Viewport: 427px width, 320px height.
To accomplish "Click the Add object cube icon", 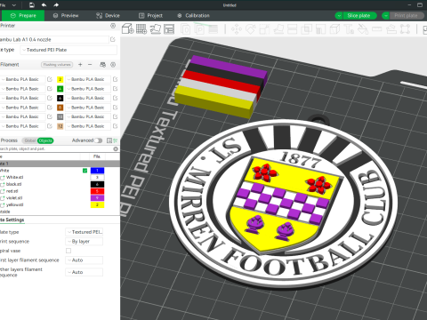I will [x=128, y=29].
